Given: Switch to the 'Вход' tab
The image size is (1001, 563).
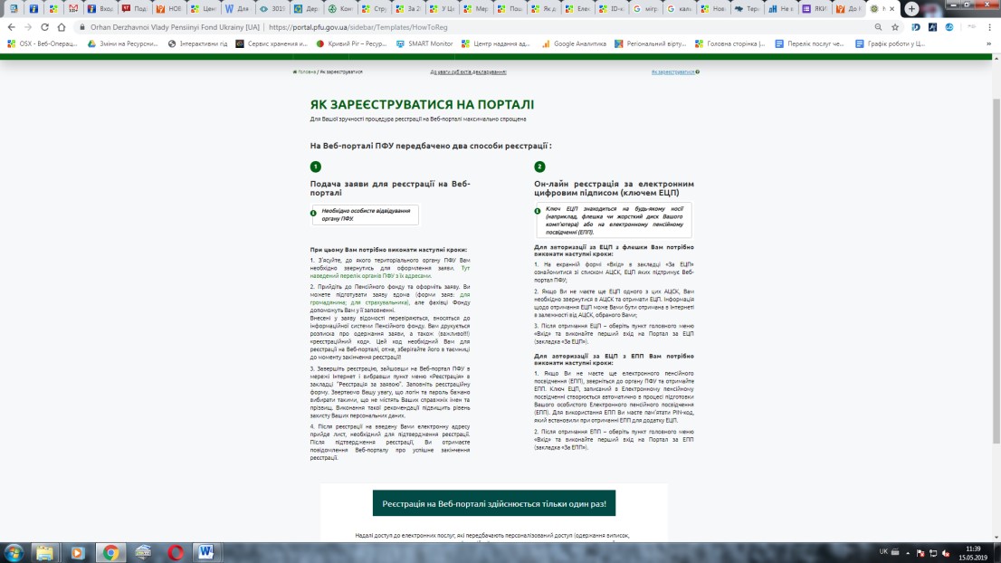Looking at the screenshot, I should 100,9.
